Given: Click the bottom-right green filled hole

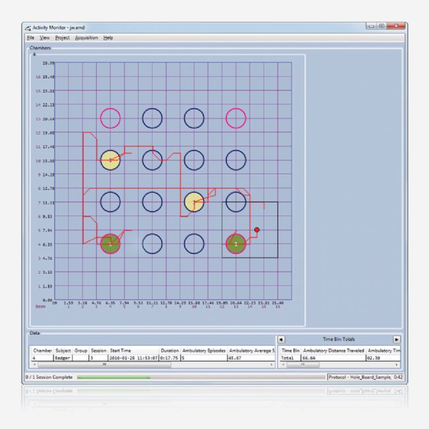Looking at the screenshot, I should pos(236,244).
